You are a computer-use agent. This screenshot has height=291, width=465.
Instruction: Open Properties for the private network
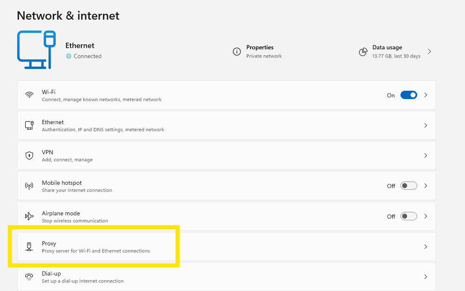pyautogui.click(x=264, y=51)
